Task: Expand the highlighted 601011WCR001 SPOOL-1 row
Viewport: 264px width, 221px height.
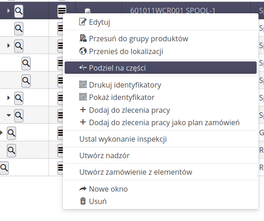Action: [9, 11]
